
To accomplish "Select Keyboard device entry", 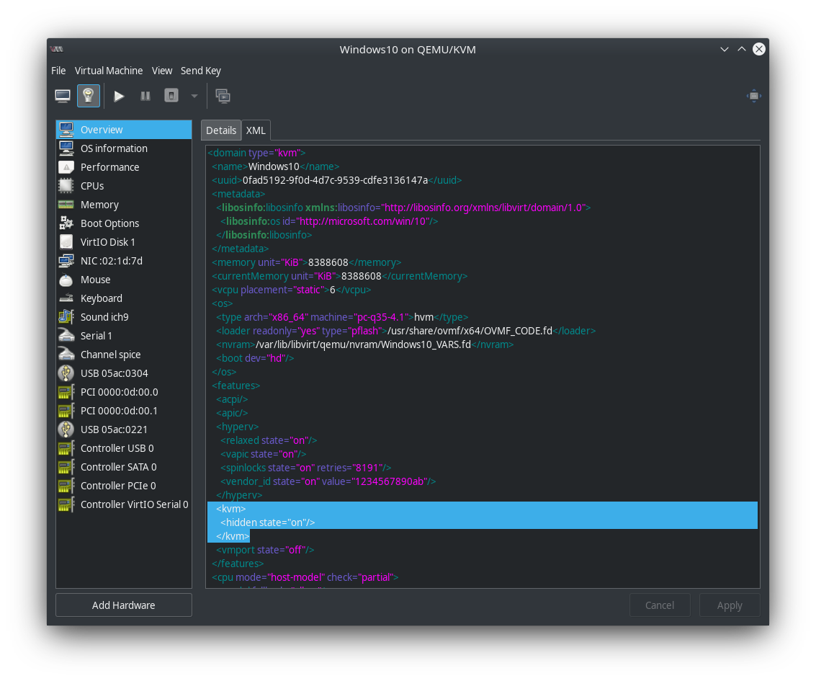I will pyautogui.click(x=124, y=298).
